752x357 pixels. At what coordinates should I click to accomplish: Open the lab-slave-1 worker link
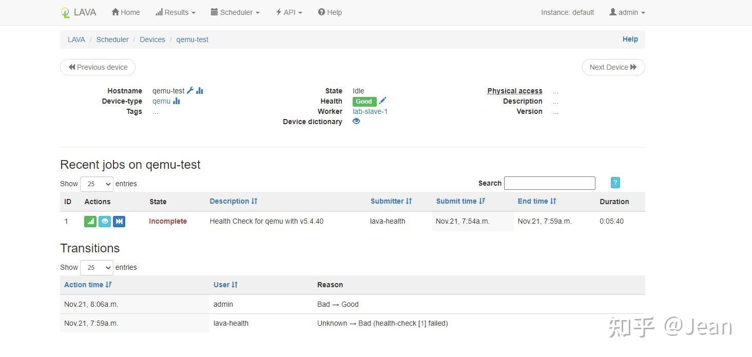pos(370,111)
